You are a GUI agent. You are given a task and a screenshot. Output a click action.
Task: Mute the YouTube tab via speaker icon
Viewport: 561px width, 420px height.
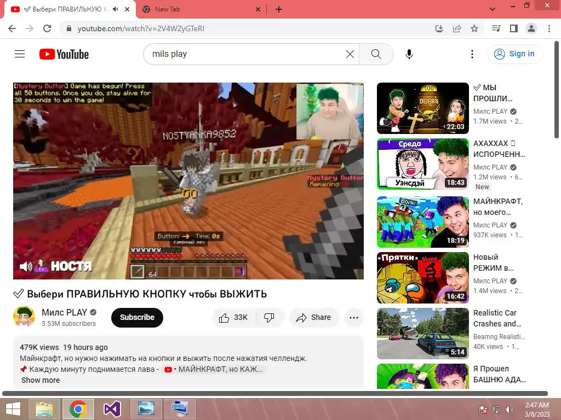point(115,9)
